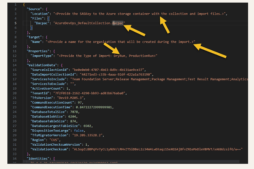Viewport: 254px width, 169px height.
Task: Click the "TenantId" key
Action: point(41,93)
